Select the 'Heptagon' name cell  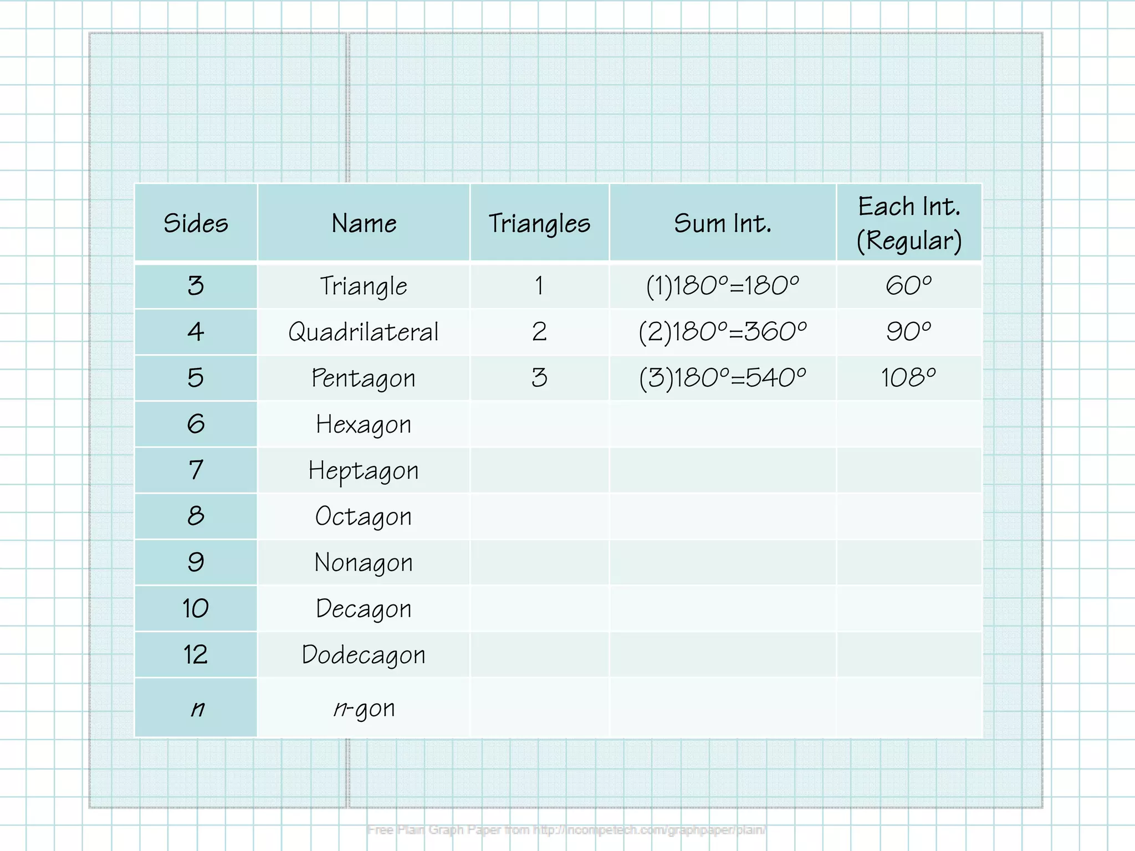(x=364, y=470)
